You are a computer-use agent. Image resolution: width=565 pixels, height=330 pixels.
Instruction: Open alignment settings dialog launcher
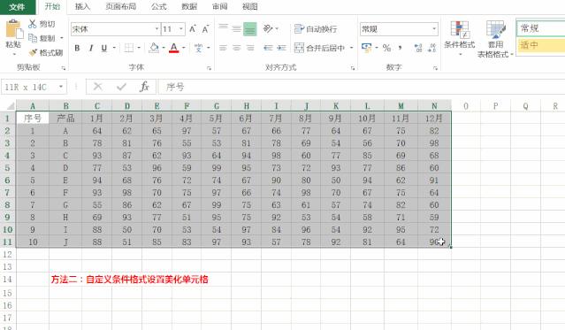[353, 68]
